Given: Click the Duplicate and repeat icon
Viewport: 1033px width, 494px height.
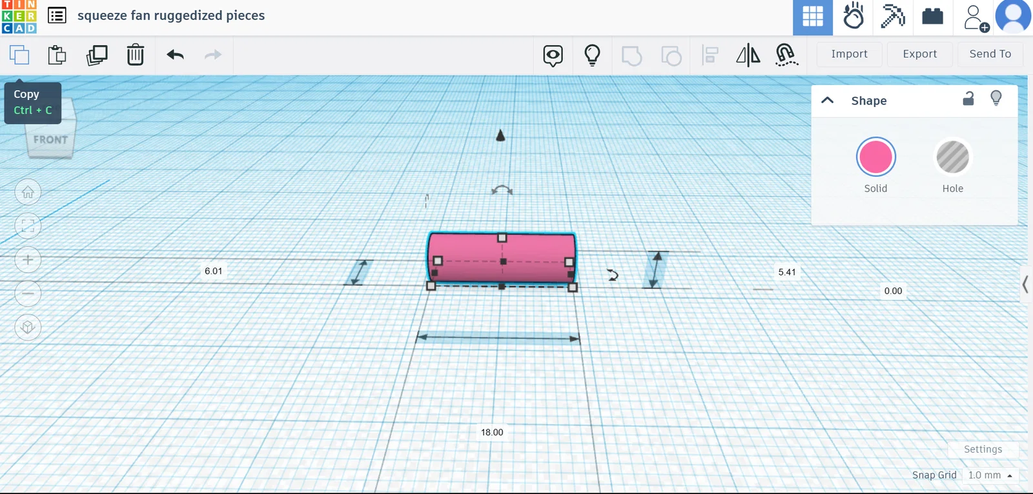Looking at the screenshot, I should pyautogui.click(x=97, y=55).
